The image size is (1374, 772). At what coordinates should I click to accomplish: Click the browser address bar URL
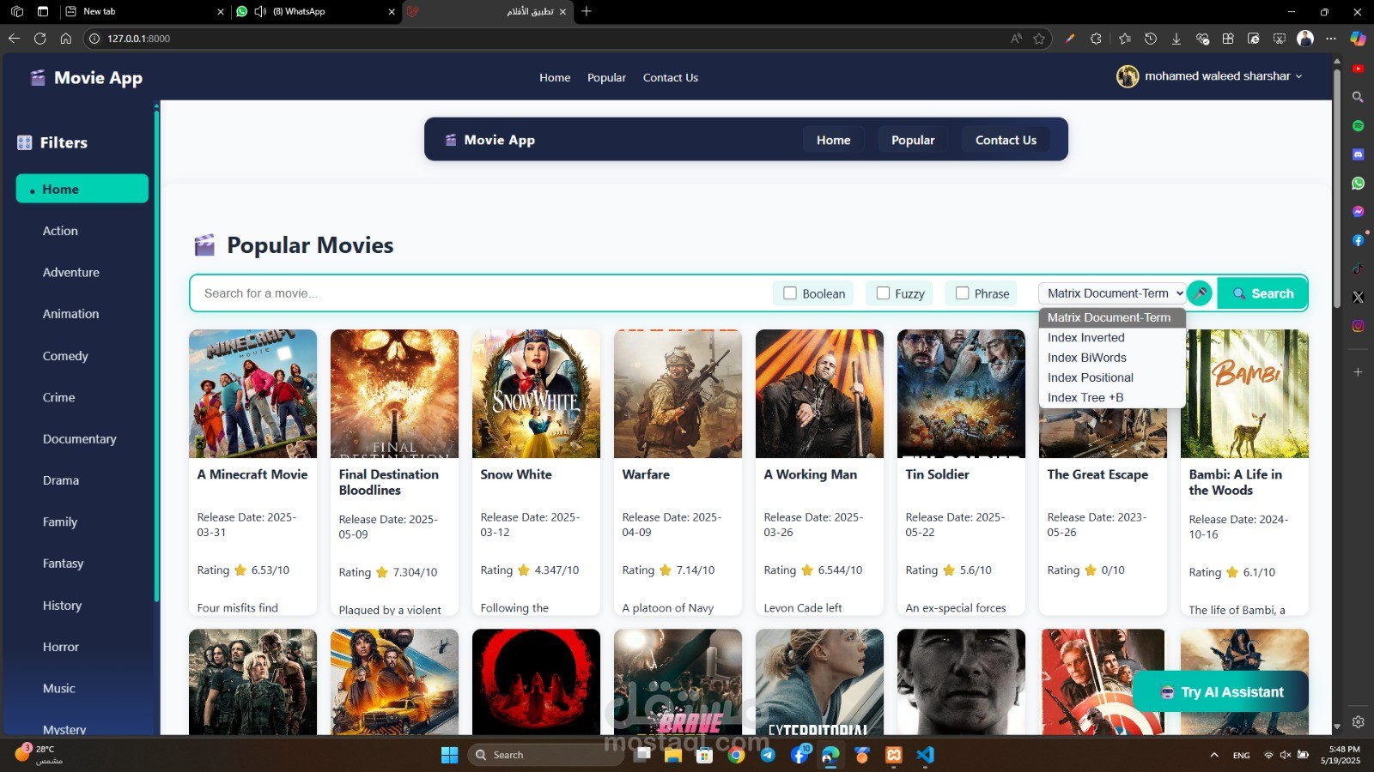(x=138, y=39)
